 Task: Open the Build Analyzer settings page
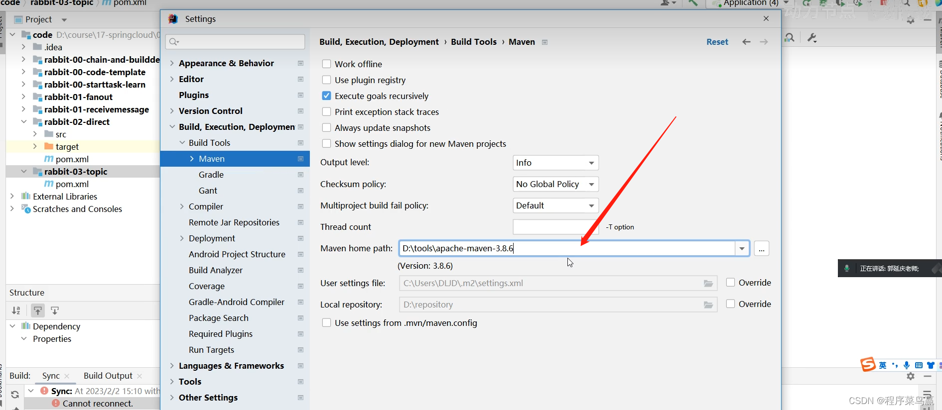click(x=216, y=270)
